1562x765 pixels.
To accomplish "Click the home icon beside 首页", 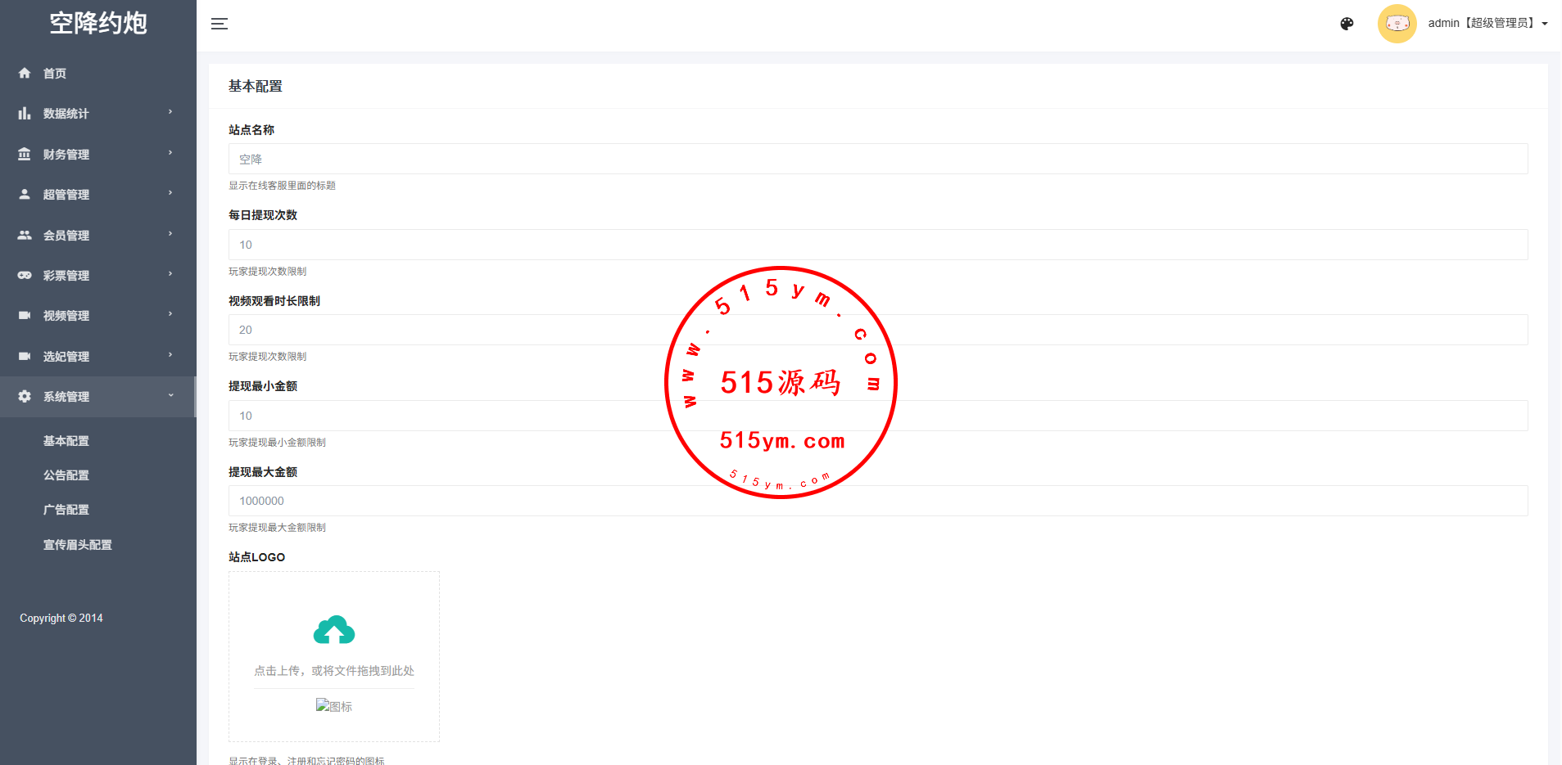I will tap(25, 73).
